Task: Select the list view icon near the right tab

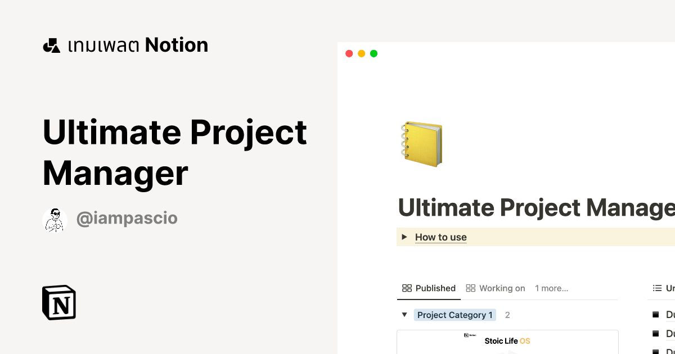Action: tap(658, 288)
